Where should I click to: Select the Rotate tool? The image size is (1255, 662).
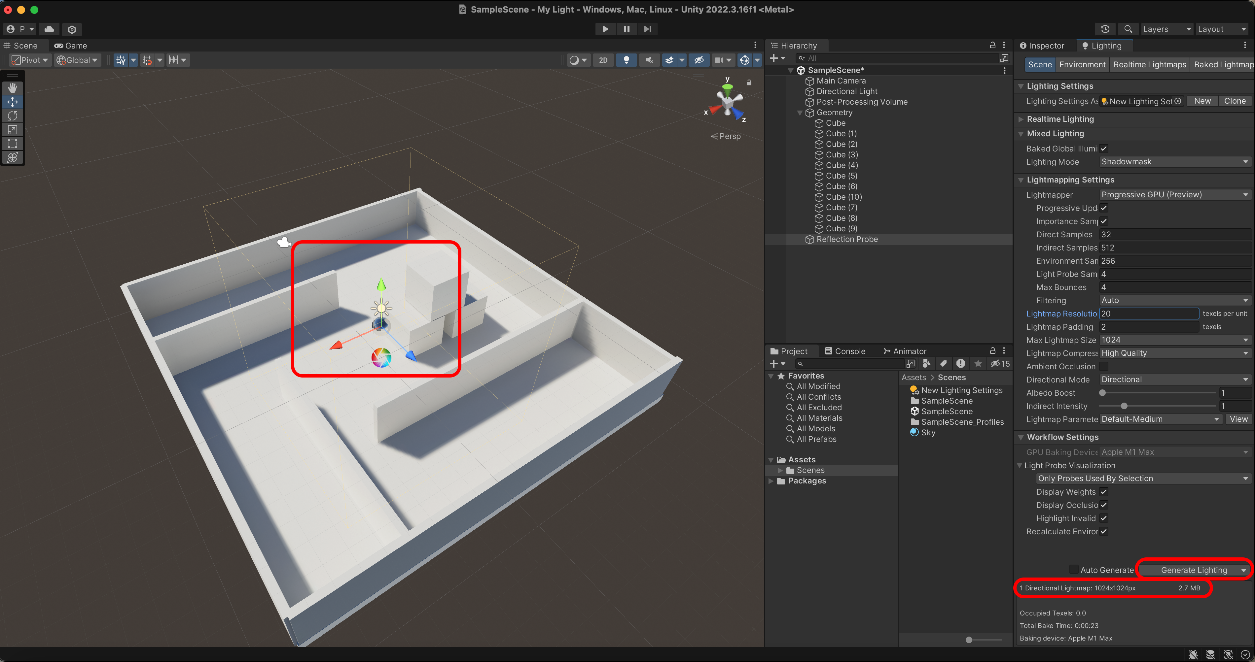coord(13,116)
